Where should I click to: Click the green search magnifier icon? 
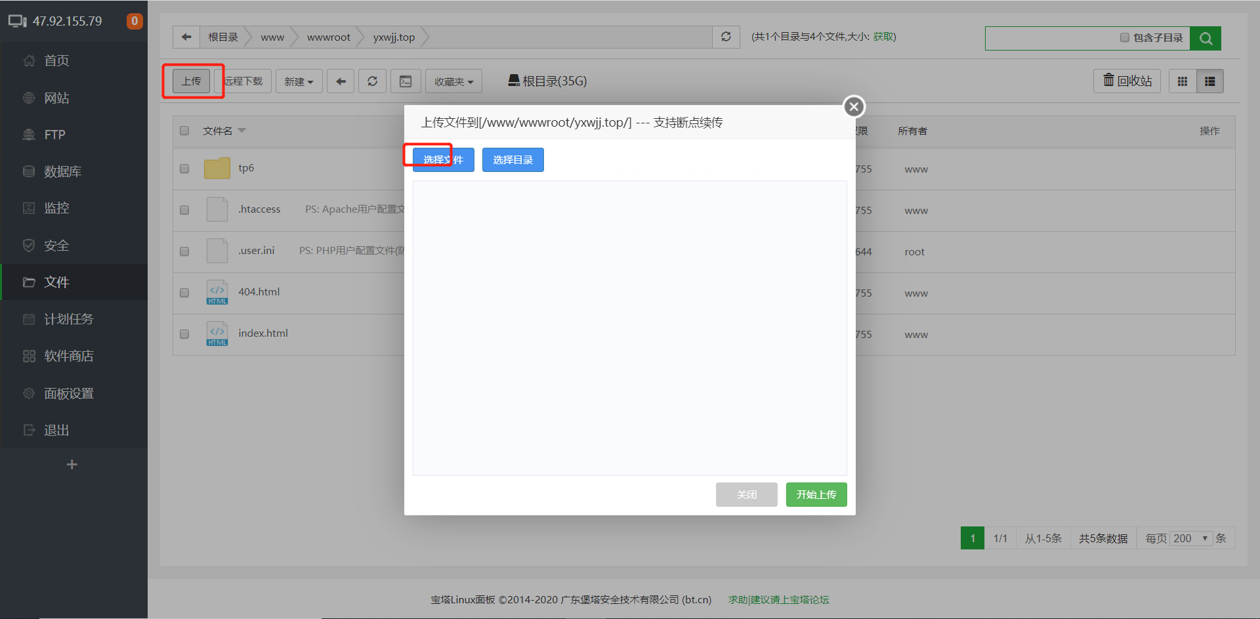coord(1206,37)
